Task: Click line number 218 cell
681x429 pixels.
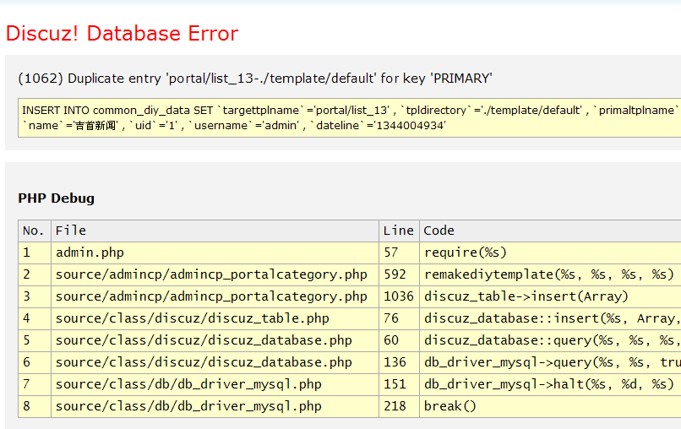Action: [399, 406]
